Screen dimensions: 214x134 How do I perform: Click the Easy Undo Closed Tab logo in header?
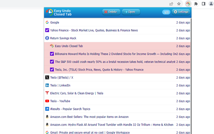click(x=59, y=12)
